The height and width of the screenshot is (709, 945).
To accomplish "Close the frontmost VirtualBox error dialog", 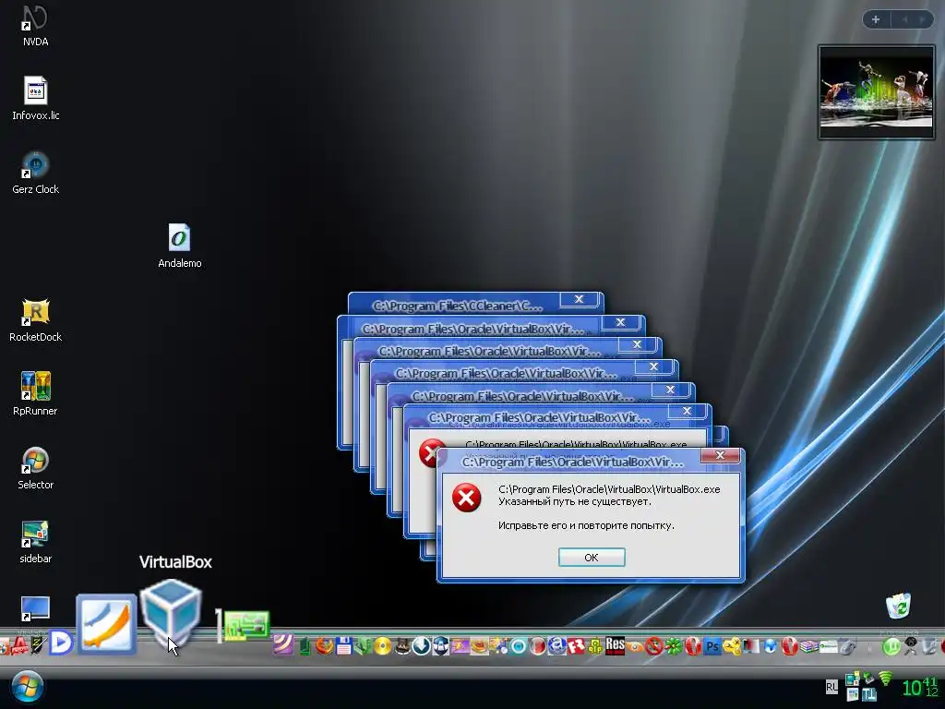I will coord(720,455).
